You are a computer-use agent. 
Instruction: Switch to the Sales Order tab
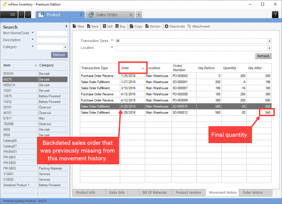point(107,15)
